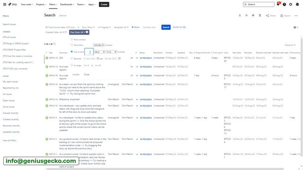Open the Filters menu
The width and height of the screenshot is (303, 170).
pos(53,4)
